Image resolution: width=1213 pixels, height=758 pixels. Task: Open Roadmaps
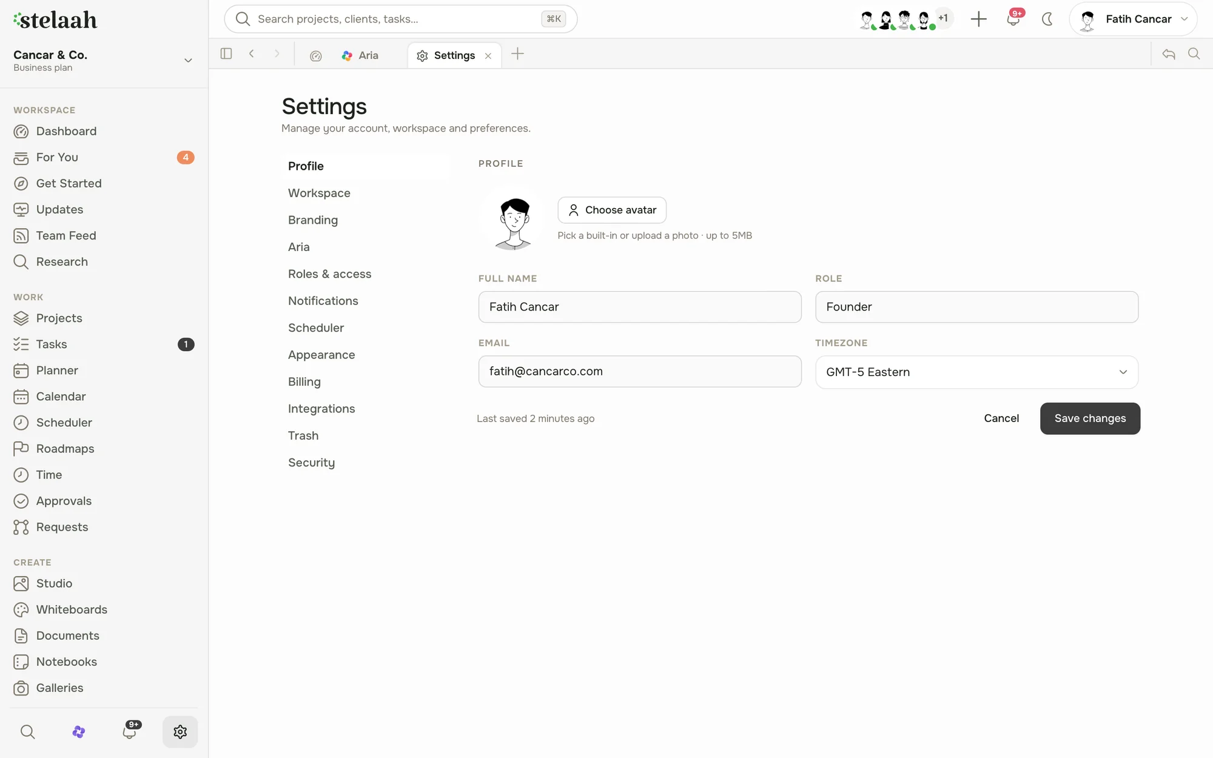click(x=103, y=448)
